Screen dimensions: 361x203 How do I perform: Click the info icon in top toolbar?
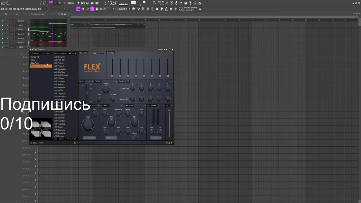(x=195, y=3)
